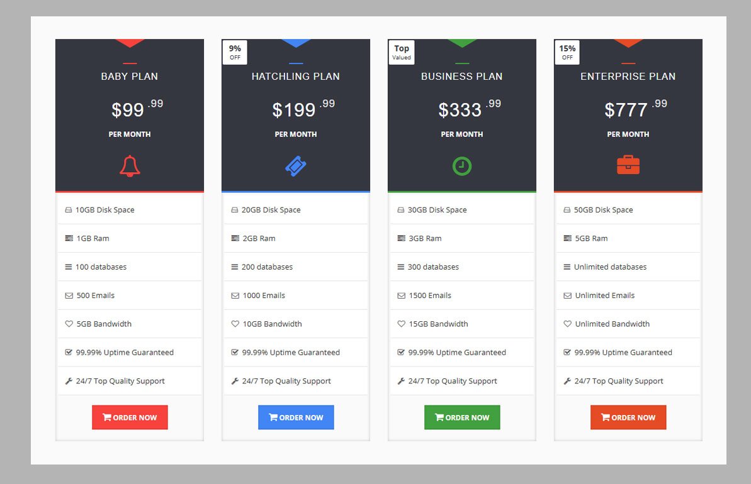Select the ticket icon on Hatchling Plan
The height and width of the screenshot is (484, 751).
[x=296, y=164]
